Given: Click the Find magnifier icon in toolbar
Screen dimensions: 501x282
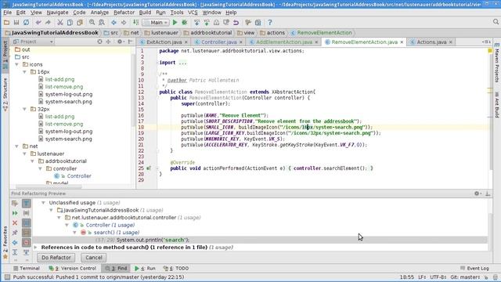Looking at the screenshot, I should (x=92, y=23).
